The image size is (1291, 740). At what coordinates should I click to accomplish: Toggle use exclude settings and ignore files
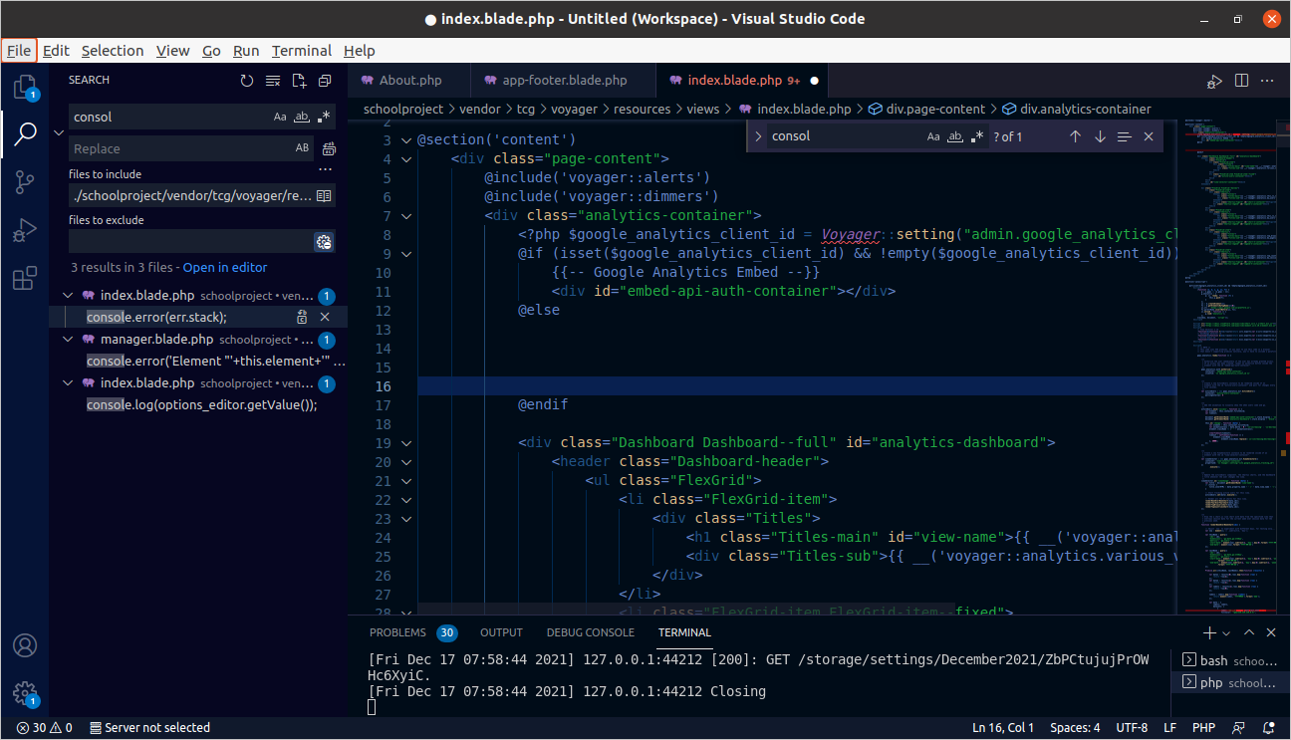point(324,241)
